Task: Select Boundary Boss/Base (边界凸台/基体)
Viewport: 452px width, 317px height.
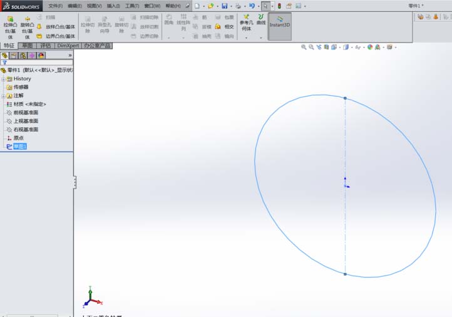Action: coord(56,36)
